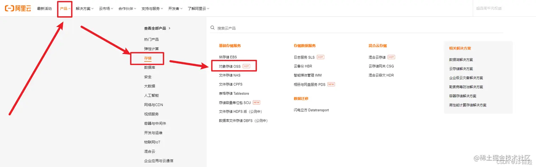Viewport: 536px width, 167px height.
Task: Select 热门产品 category
Action: click(151, 39)
